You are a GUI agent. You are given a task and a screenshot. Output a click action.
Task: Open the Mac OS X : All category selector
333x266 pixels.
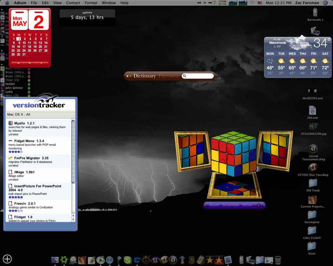point(19,114)
